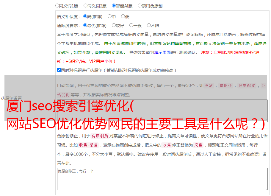Click the 股票配资 example keyword
The width and height of the screenshot is (271, 196).
point(247,85)
